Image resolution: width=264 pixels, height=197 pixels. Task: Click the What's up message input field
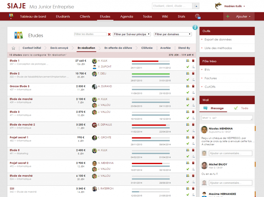point(227,118)
